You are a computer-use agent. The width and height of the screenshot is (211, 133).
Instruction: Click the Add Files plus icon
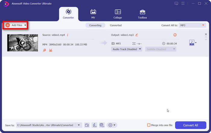(x=8, y=25)
